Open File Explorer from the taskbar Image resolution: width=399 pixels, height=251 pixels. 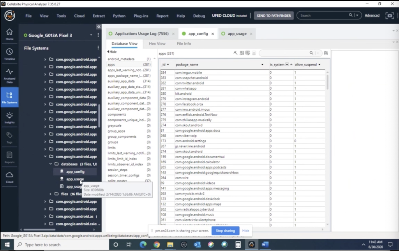pyautogui.click(x=170, y=245)
